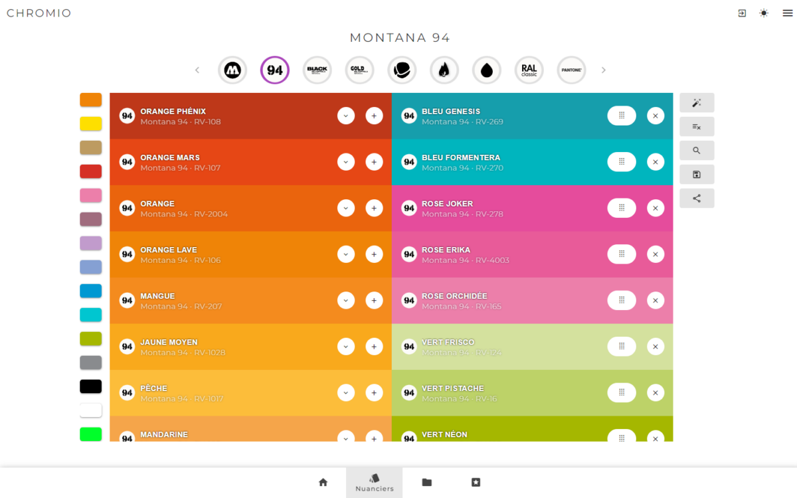Go to home via the house icon

(x=323, y=483)
